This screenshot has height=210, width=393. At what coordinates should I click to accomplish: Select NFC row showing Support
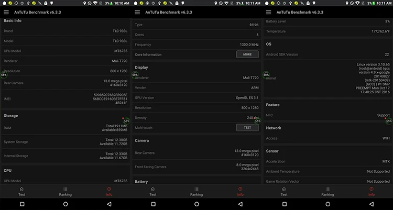tap(328, 115)
